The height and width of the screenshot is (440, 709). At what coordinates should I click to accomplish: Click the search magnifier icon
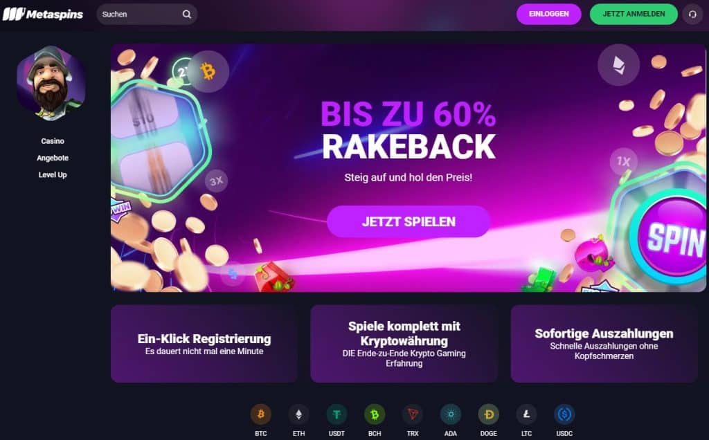[x=186, y=14]
